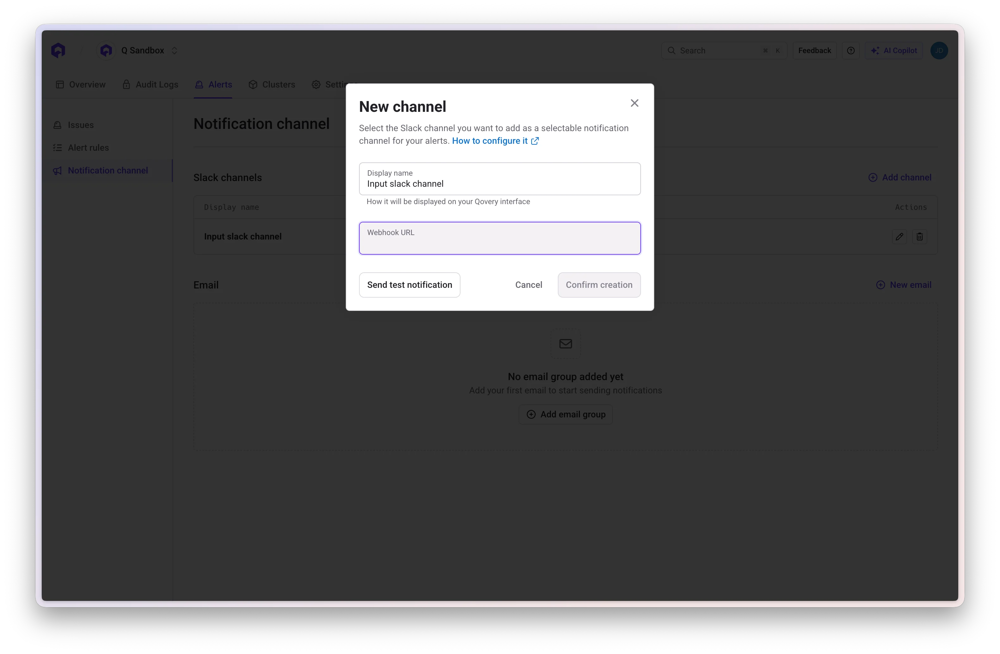Close the New channel dialog
The height and width of the screenshot is (654, 1000).
pos(634,103)
